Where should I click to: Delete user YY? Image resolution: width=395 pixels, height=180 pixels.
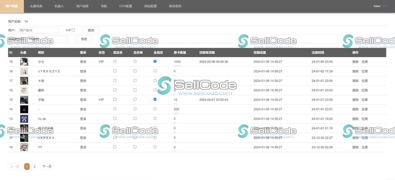[x=355, y=148]
